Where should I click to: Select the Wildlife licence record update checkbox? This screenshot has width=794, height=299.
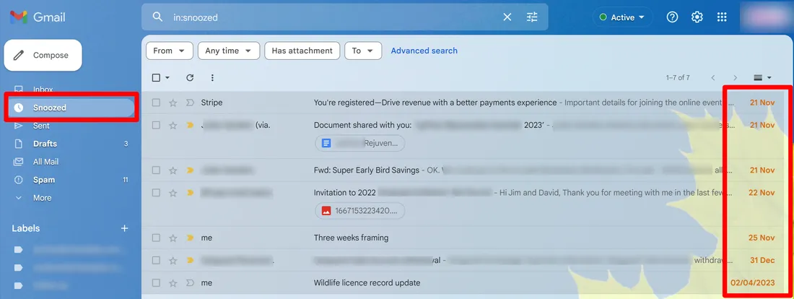(156, 283)
